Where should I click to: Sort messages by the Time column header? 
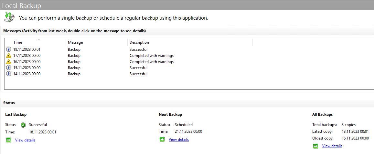point(18,42)
